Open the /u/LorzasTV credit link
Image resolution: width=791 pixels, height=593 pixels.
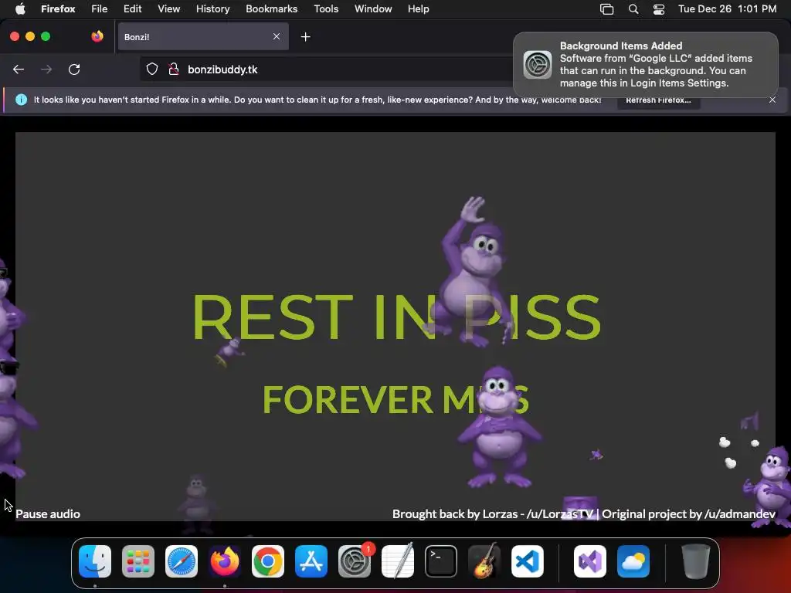561,513
